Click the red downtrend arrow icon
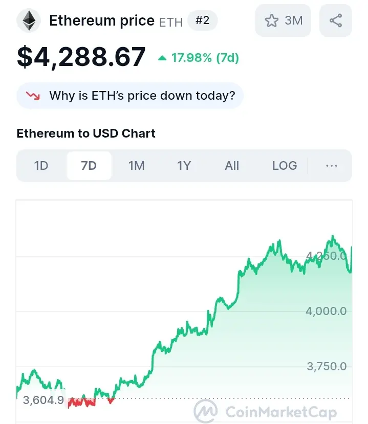 click(x=33, y=96)
